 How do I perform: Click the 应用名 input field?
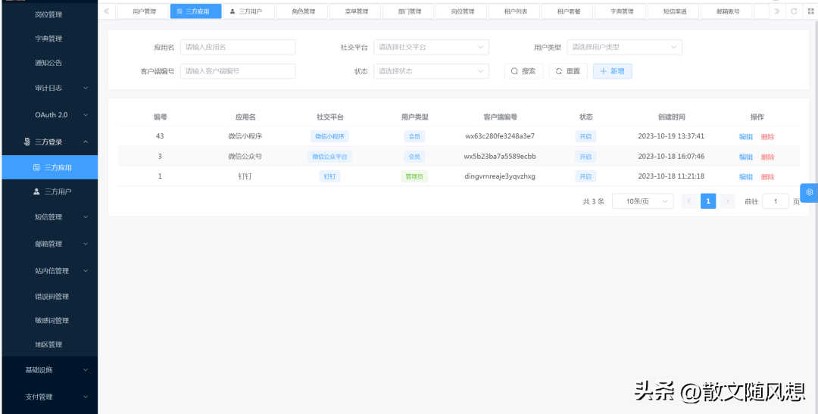(237, 47)
